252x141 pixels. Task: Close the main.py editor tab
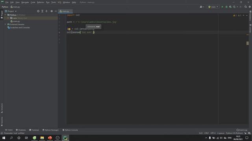tap(71, 11)
